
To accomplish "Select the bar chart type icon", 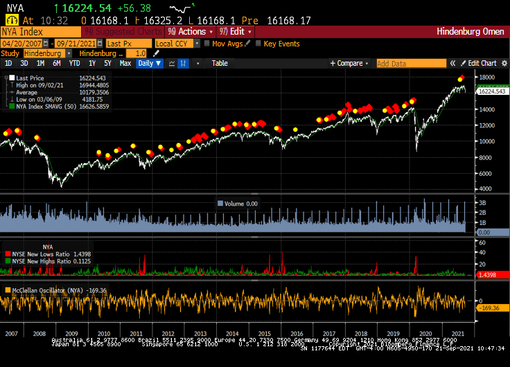I will (x=184, y=63).
